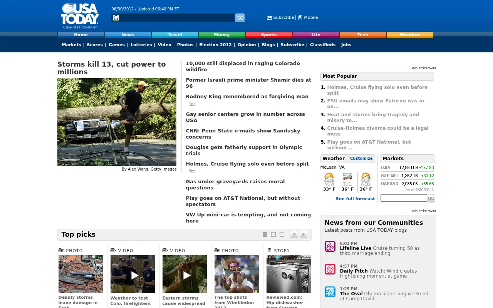
Task: Click The Oval blog icon
Action: (330, 292)
